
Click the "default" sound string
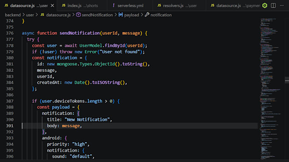click(x=81, y=157)
